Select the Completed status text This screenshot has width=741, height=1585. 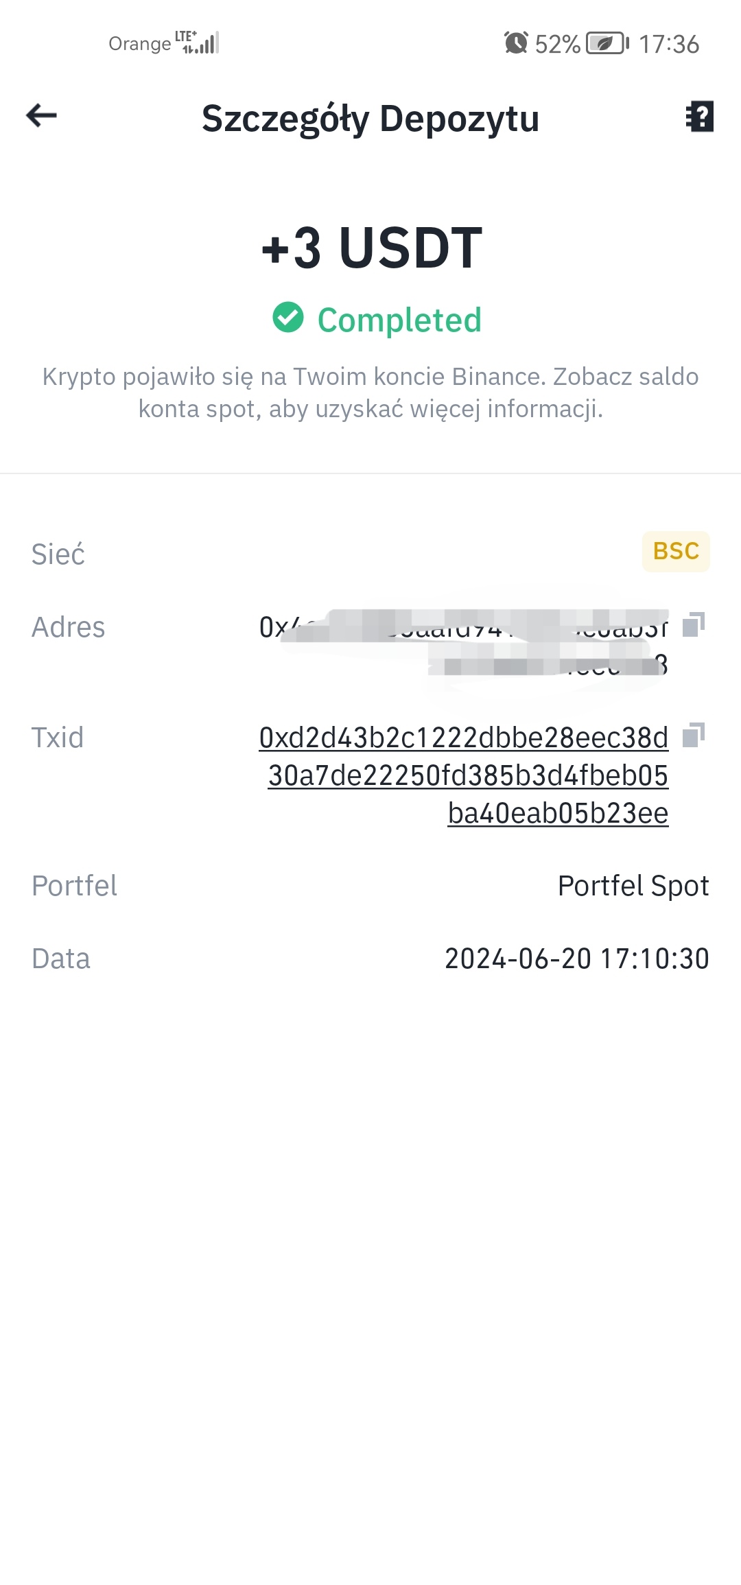tap(399, 320)
